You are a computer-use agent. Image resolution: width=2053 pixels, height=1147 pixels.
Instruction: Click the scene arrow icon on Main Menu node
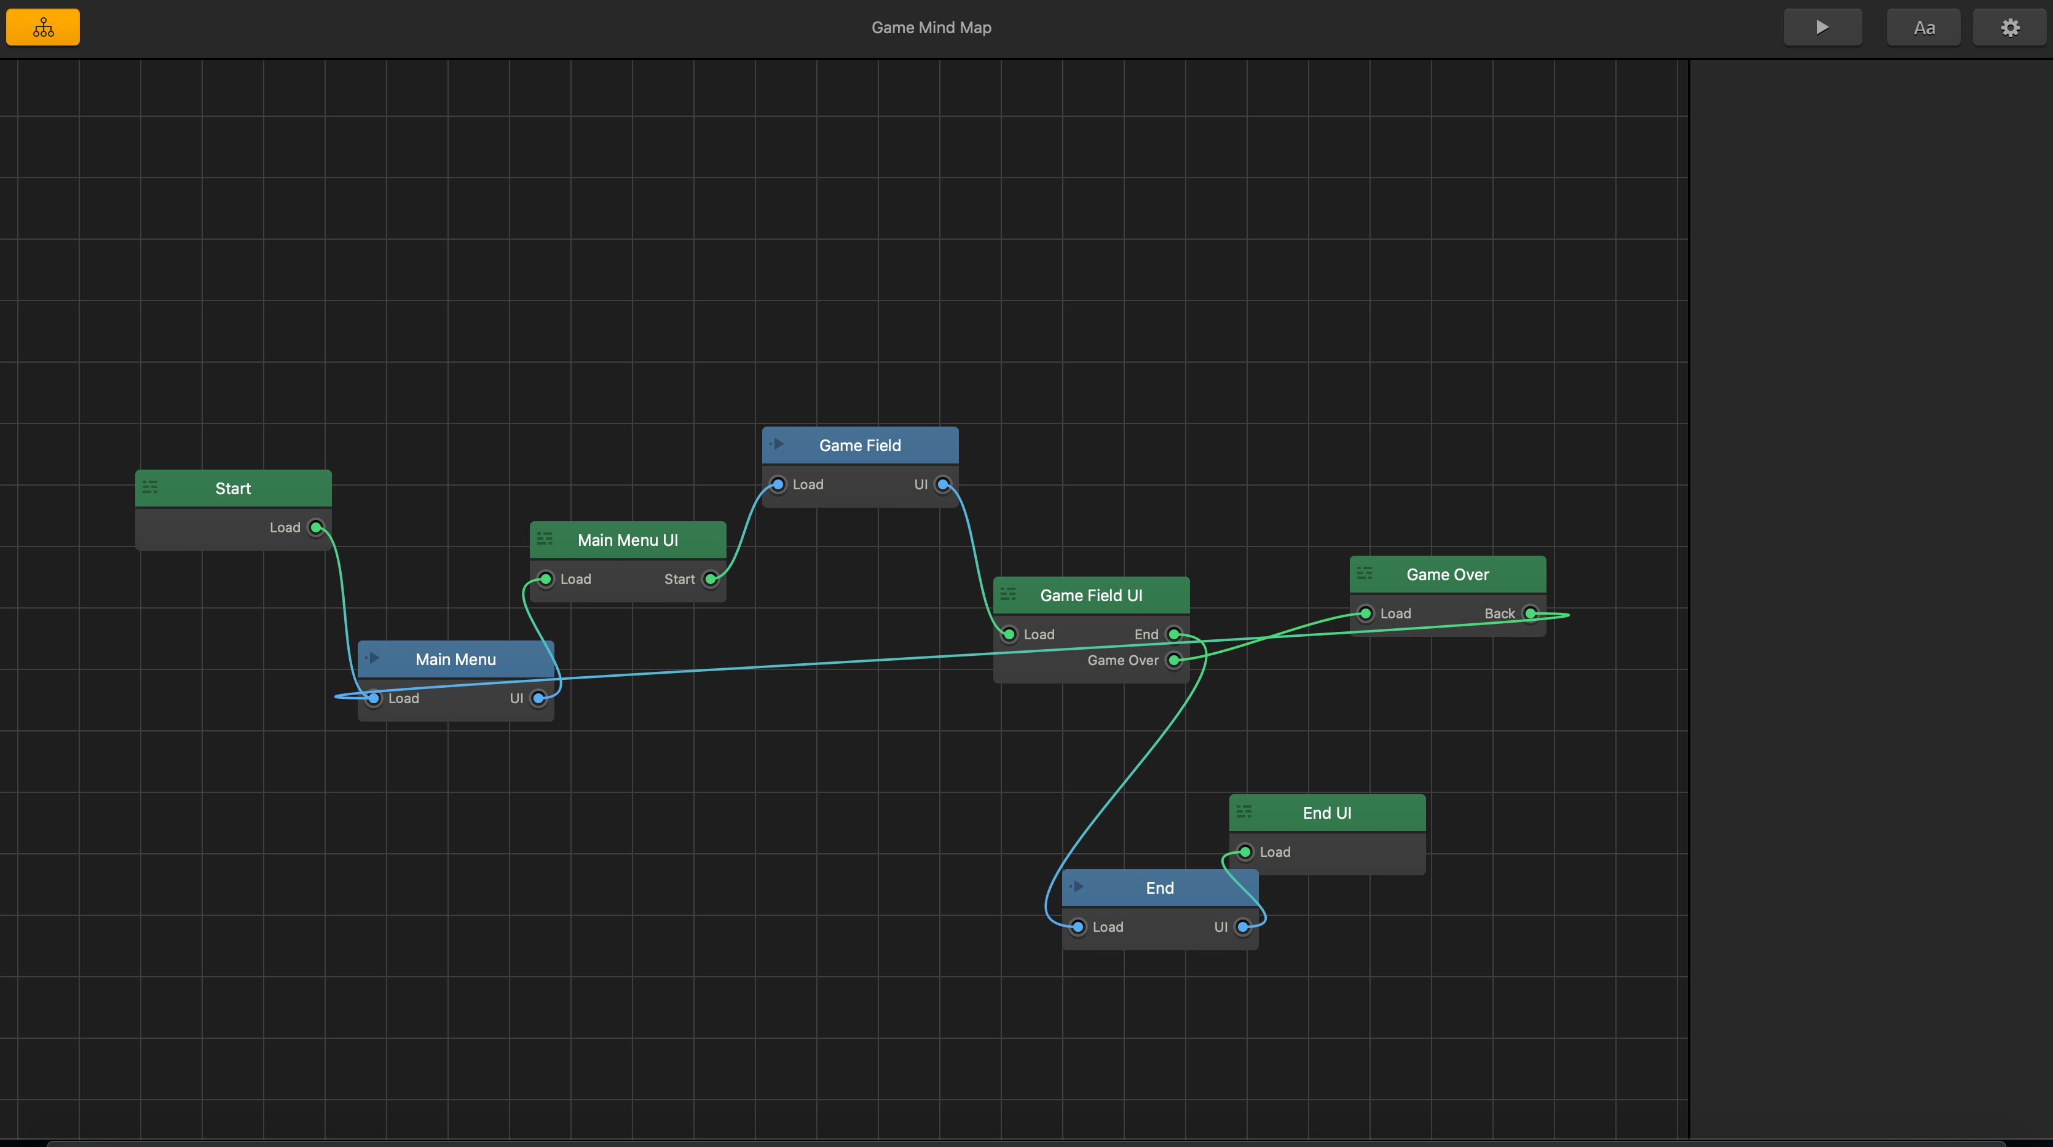(x=372, y=658)
